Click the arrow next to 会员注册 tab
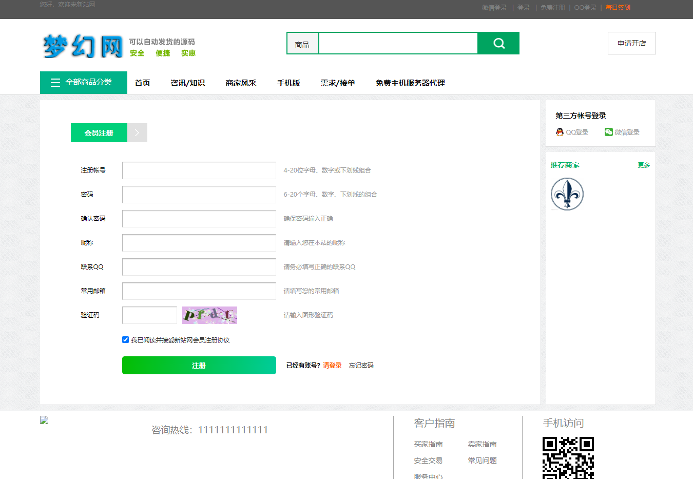The width and height of the screenshot is (693, 479). (x=137, y=132)
